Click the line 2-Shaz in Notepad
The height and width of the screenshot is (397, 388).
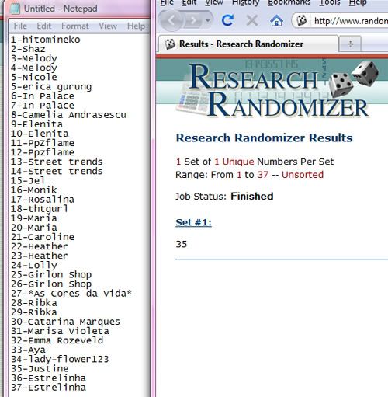(28, 49)
